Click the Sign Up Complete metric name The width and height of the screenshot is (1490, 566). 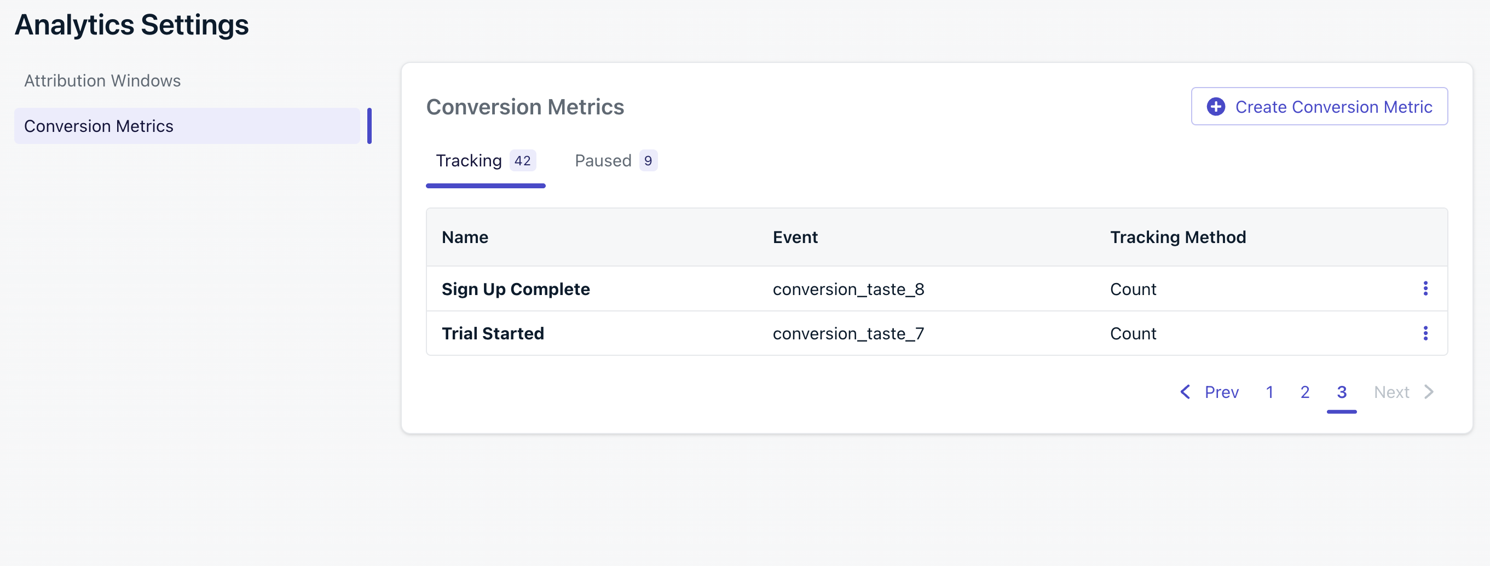515,289
